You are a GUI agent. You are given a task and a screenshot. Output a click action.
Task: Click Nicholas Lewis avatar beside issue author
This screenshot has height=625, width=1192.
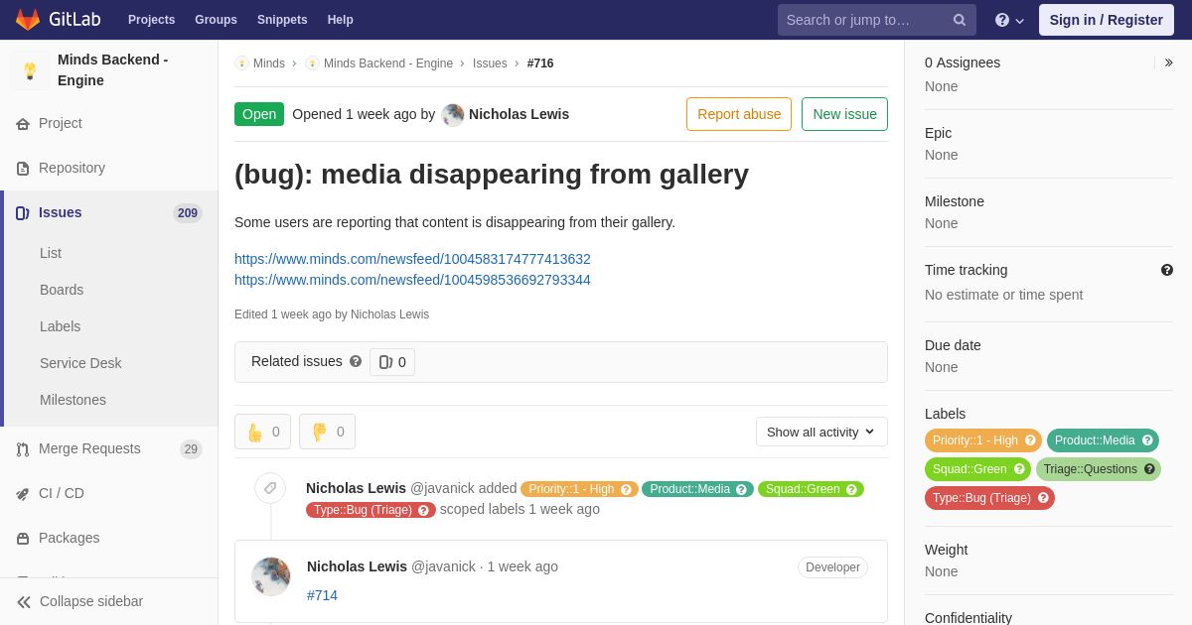pyautogui.click(x=453, y=114)
